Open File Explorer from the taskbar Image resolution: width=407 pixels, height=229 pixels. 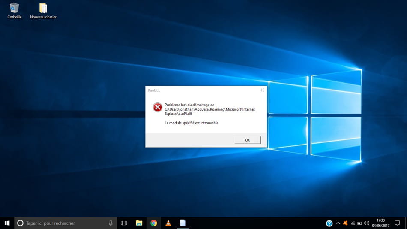tap(139, 223)
